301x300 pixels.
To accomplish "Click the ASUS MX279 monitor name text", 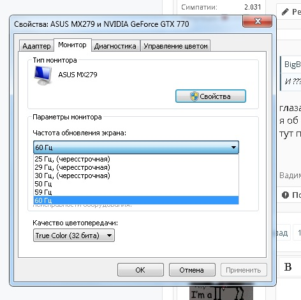I will click(78, 75).
